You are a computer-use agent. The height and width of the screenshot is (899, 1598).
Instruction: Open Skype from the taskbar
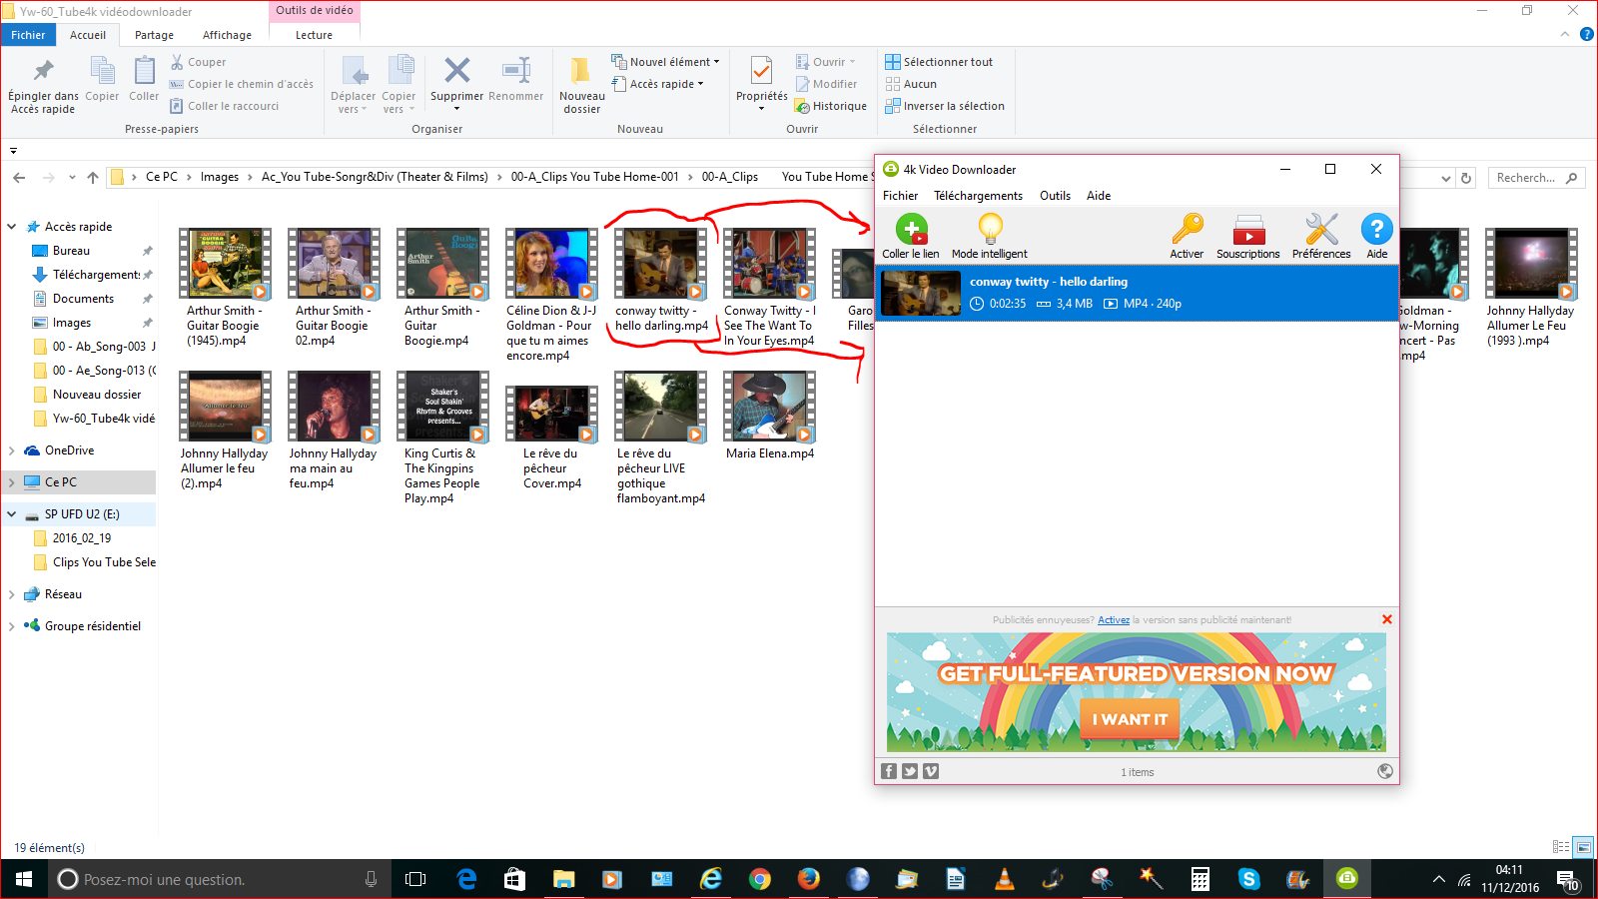[1249, 879]
